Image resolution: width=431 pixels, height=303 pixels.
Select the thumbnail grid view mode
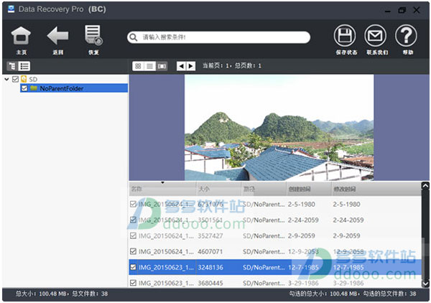[x=138, y=66]
